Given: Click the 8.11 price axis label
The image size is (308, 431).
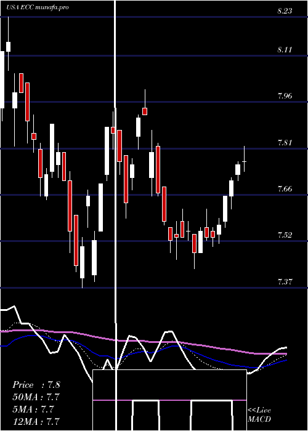Looking at the screenshot, I should click(x=284, y=50).
